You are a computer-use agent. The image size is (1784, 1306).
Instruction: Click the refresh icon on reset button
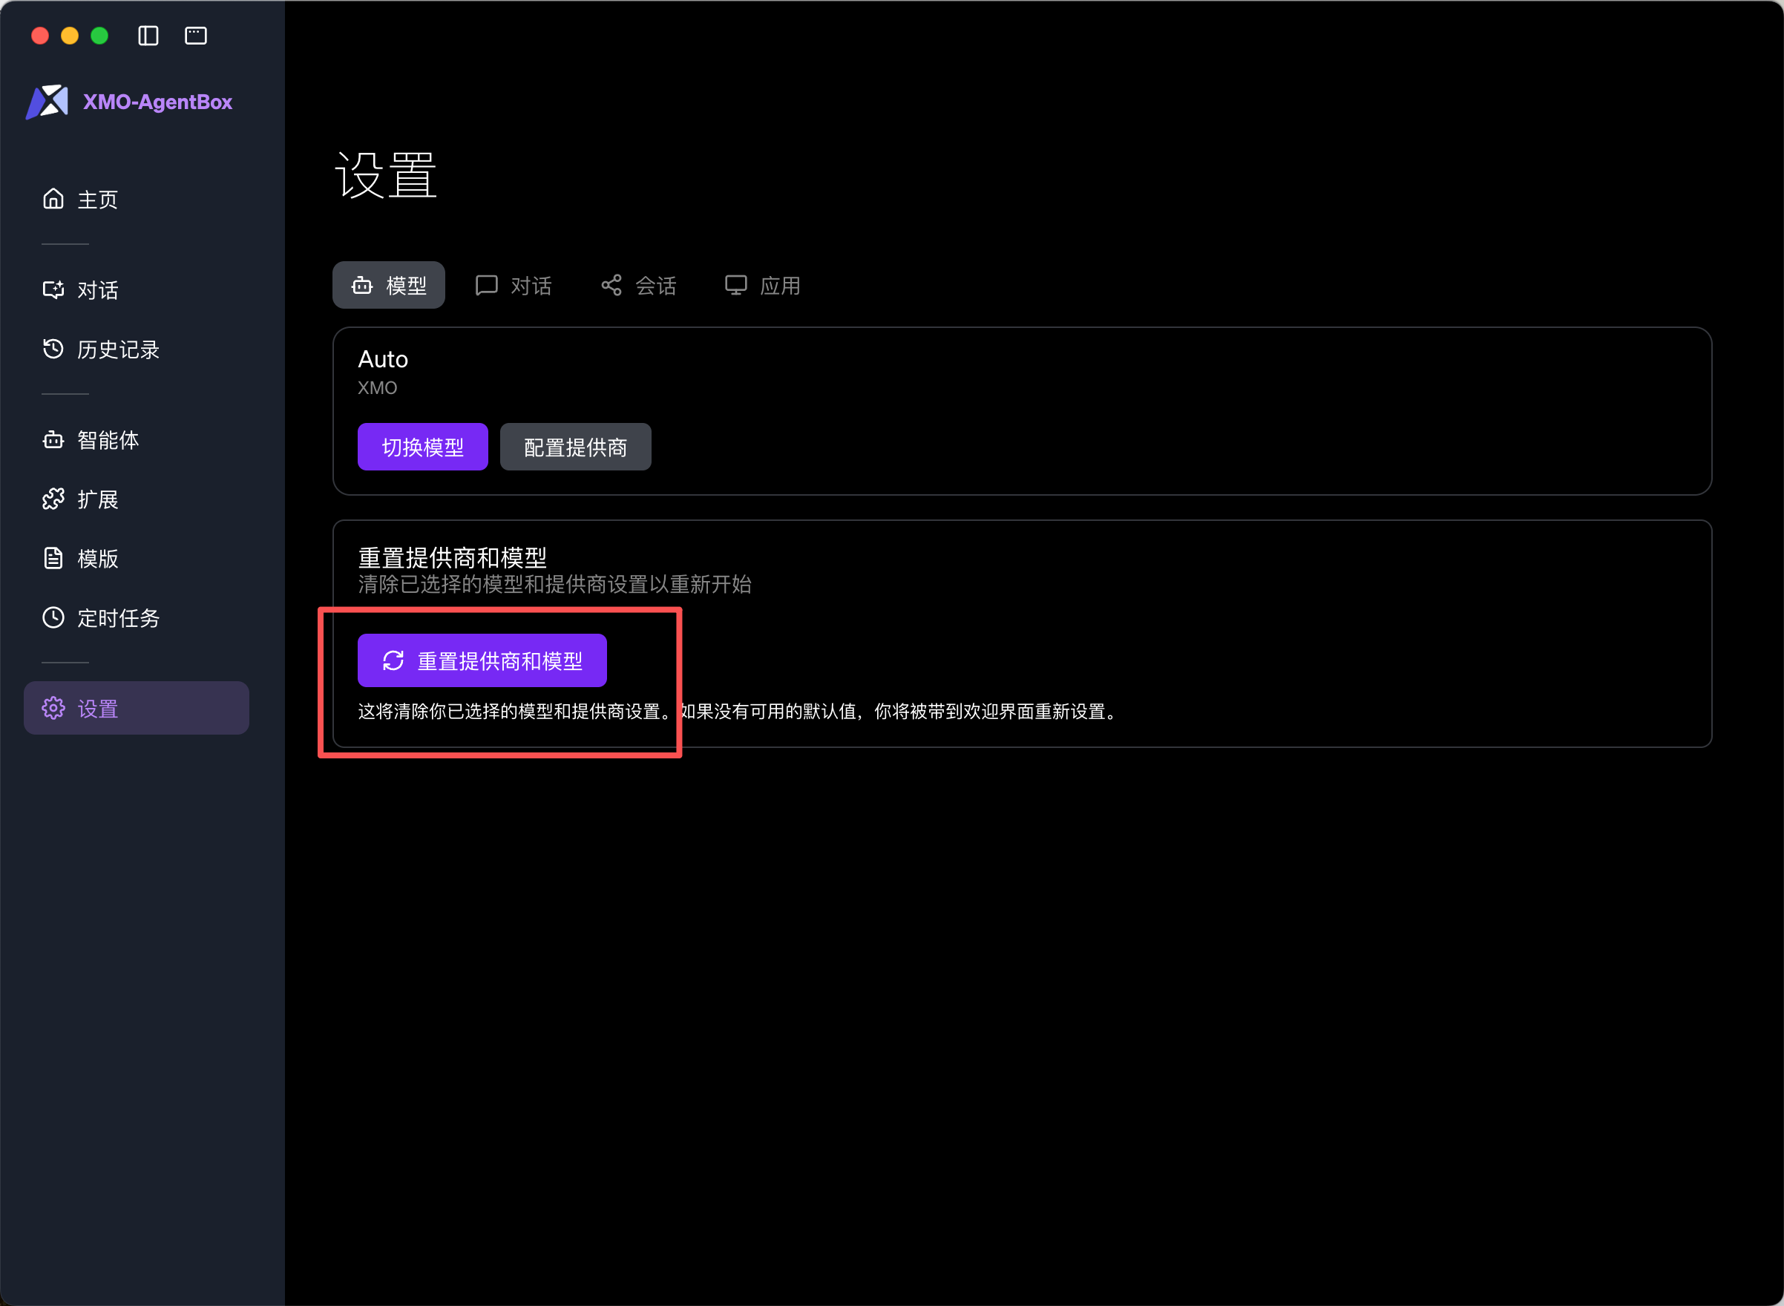[x=393, y=661]
